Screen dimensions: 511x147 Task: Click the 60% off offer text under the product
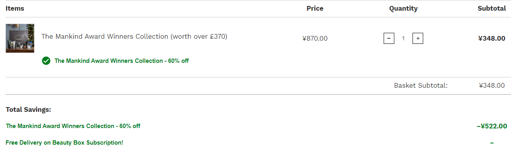pyautogui.click(x=122, y=61)
